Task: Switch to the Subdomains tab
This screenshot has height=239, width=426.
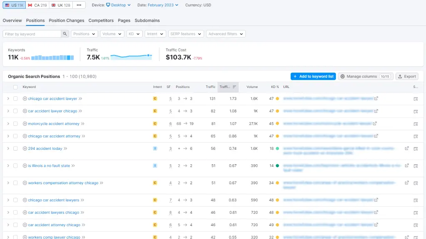Action: pyautogui.click(x=147, y=21)
